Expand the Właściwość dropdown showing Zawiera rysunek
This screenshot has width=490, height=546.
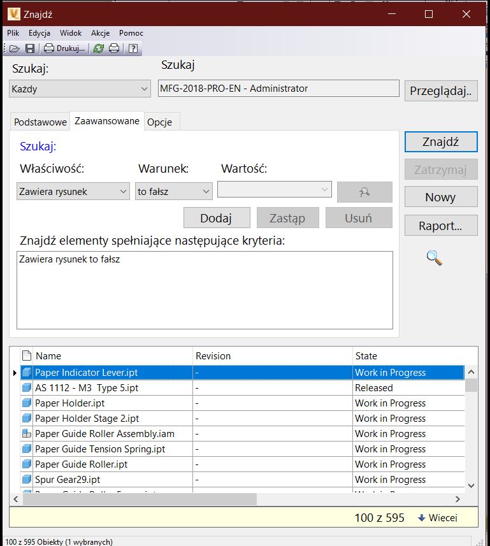pyautogui.click(x=73, y=191)
